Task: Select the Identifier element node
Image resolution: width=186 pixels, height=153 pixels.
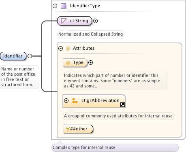Action: [13, 56]
